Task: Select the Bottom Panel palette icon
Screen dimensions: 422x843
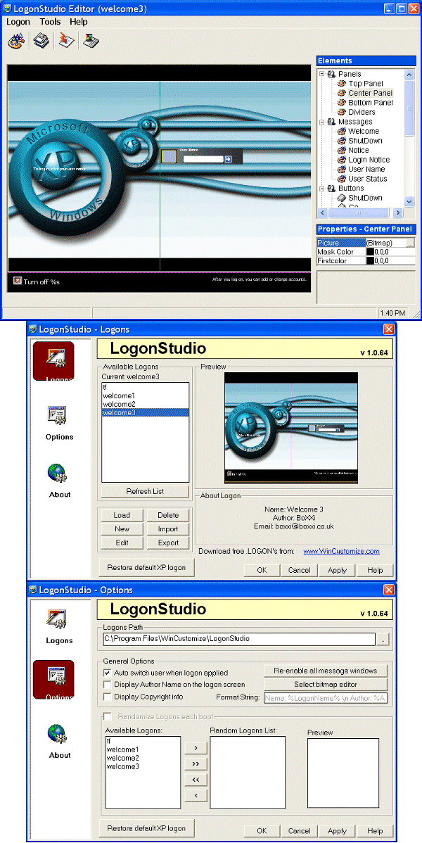Action: 341,102
